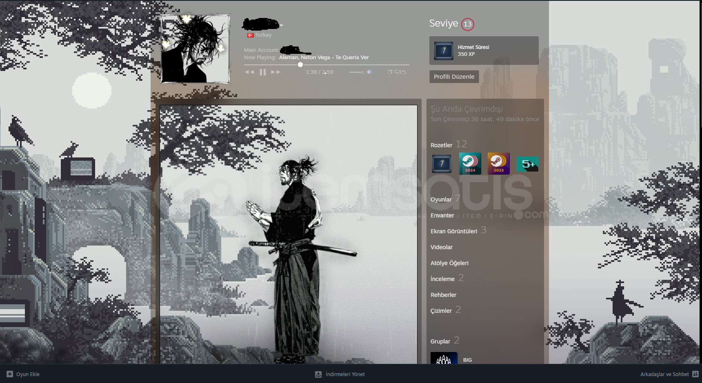
Task: Click the Şu Anda Çevrimdışı status text
Action: click(x=467, y=109)
